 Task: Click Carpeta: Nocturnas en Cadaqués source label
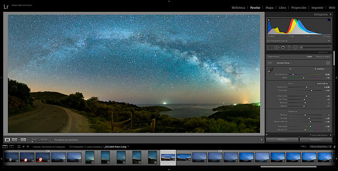(x=49, y=147)
